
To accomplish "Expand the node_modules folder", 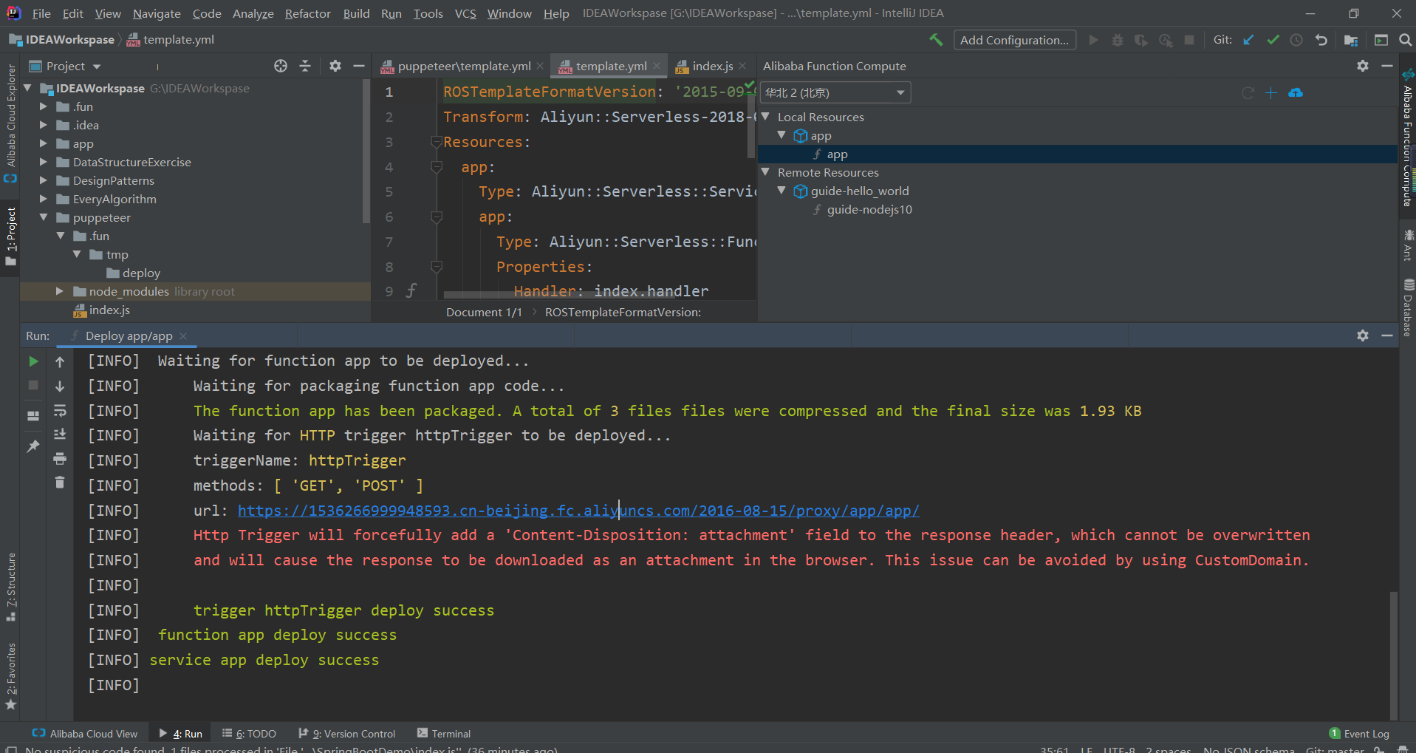I will pos(60,291).
